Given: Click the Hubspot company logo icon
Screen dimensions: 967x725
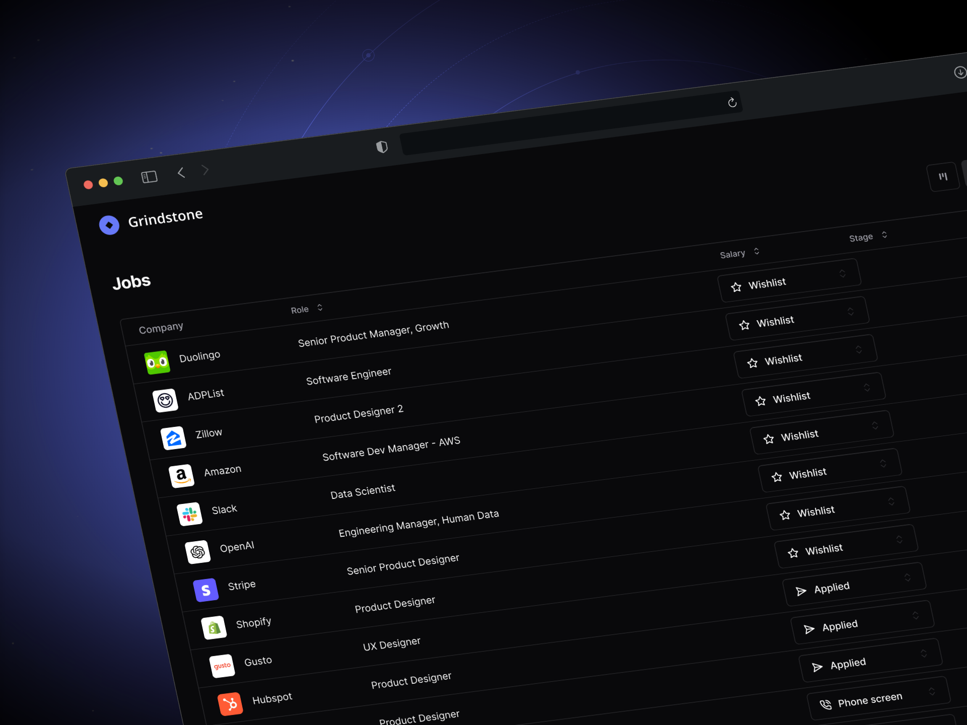Looking at the screenshot, I should point(230,704).
